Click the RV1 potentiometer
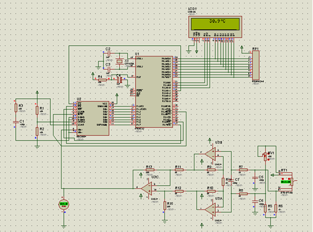This screenshot has height=232, width=313. click(265, 156)
